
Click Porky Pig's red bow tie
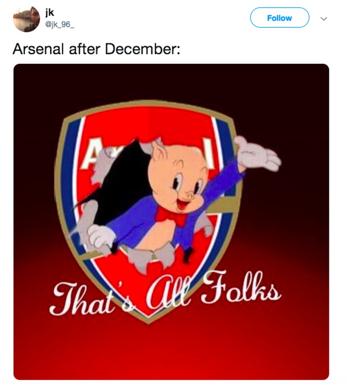click(x=167, y=213)
